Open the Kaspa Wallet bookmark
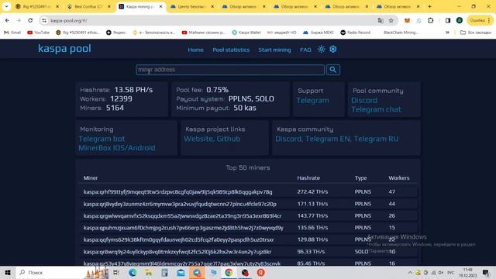The width and height of the screenshot is (496, 279). 246,33
